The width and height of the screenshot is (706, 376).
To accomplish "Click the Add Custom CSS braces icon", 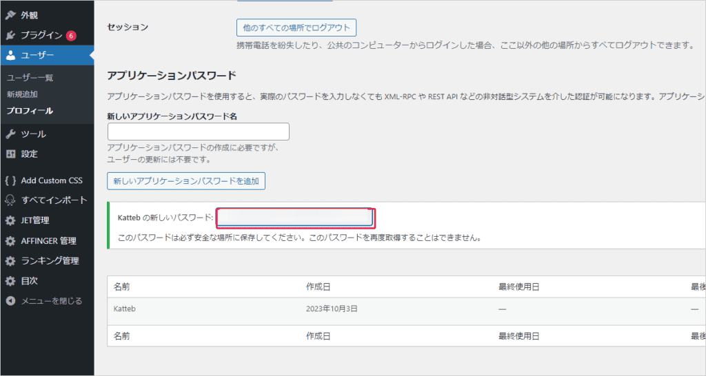I will (10, 180).
